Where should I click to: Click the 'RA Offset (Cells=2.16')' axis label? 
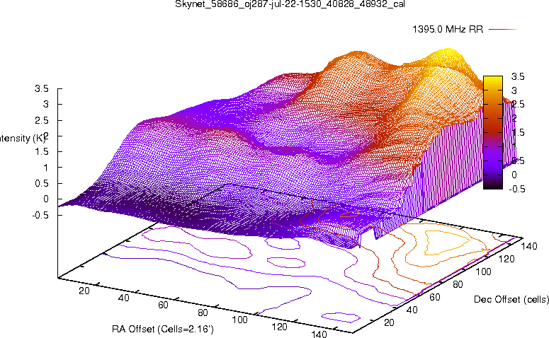(163, 329)
